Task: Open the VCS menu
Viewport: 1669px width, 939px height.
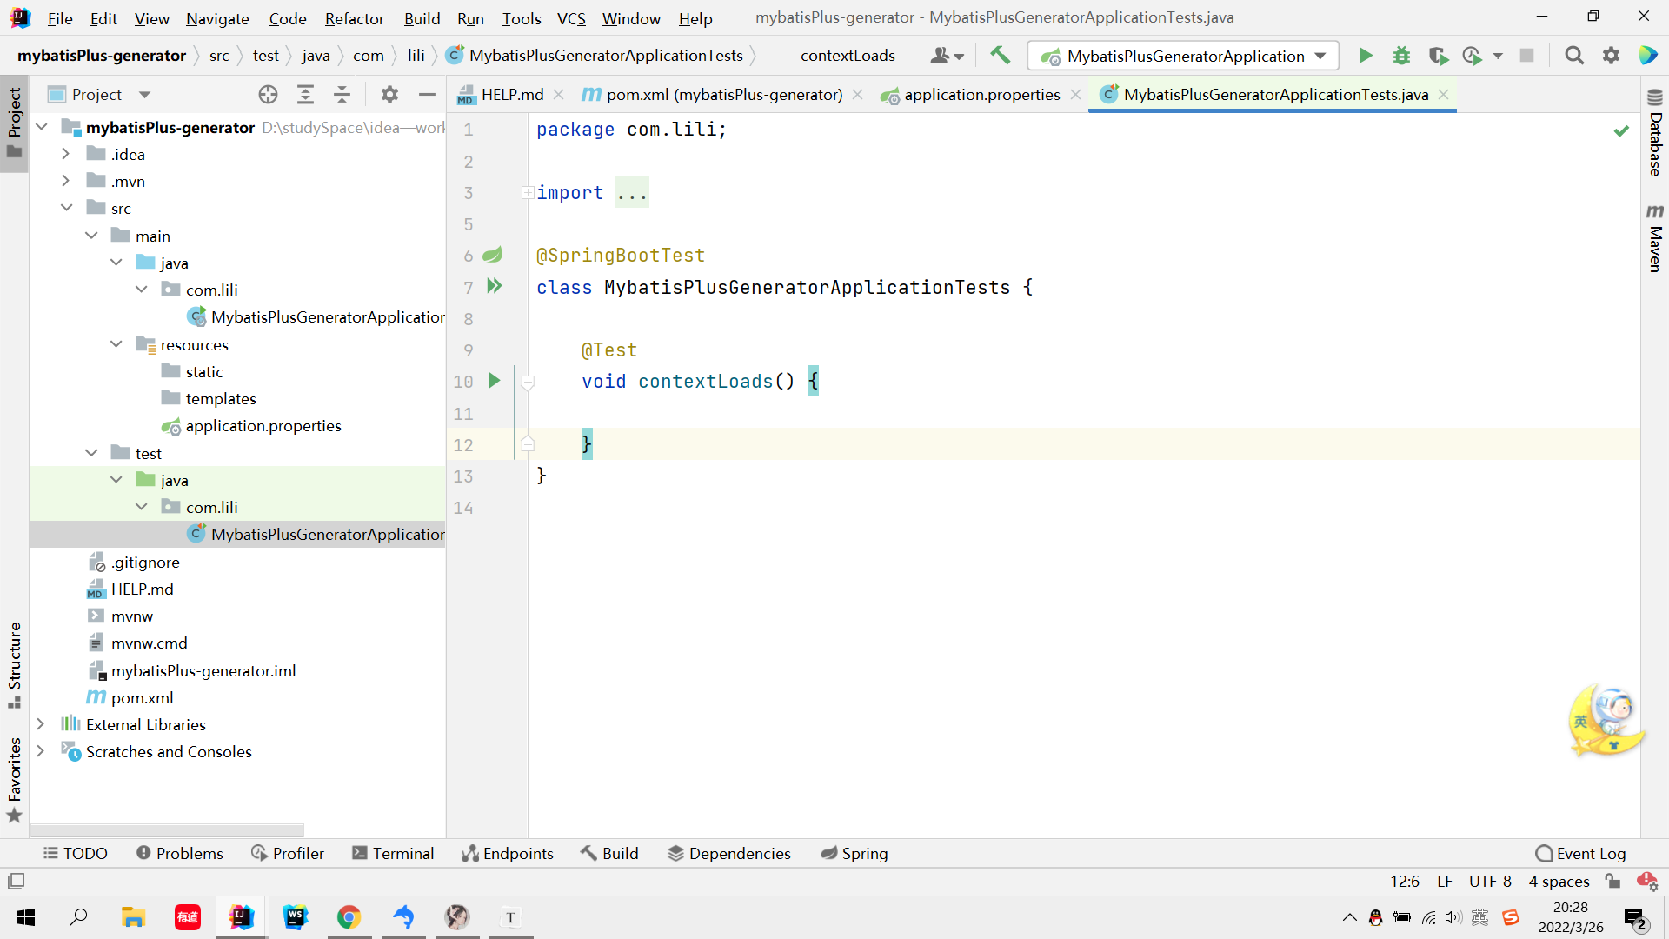Action: (x=571, y=18)
